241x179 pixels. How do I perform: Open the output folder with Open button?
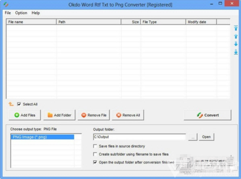pos(207,137)
